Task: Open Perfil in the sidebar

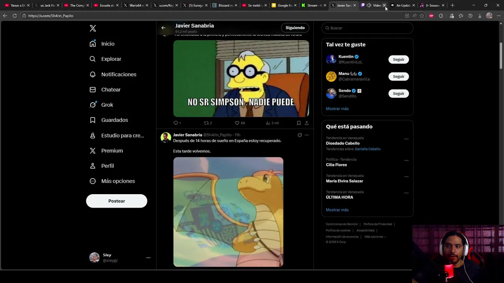Action: (x=102, y=166)
